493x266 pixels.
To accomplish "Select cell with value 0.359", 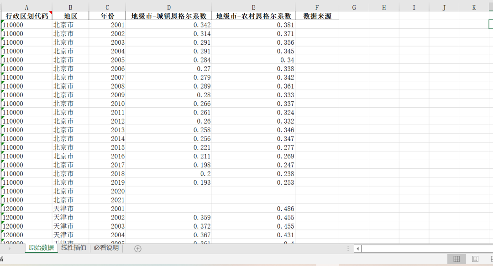I will coord(169,218).
